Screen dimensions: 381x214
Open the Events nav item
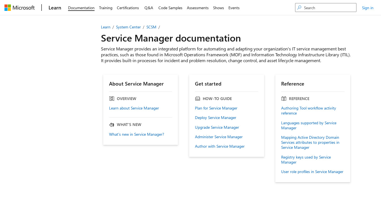click(234, 8)
